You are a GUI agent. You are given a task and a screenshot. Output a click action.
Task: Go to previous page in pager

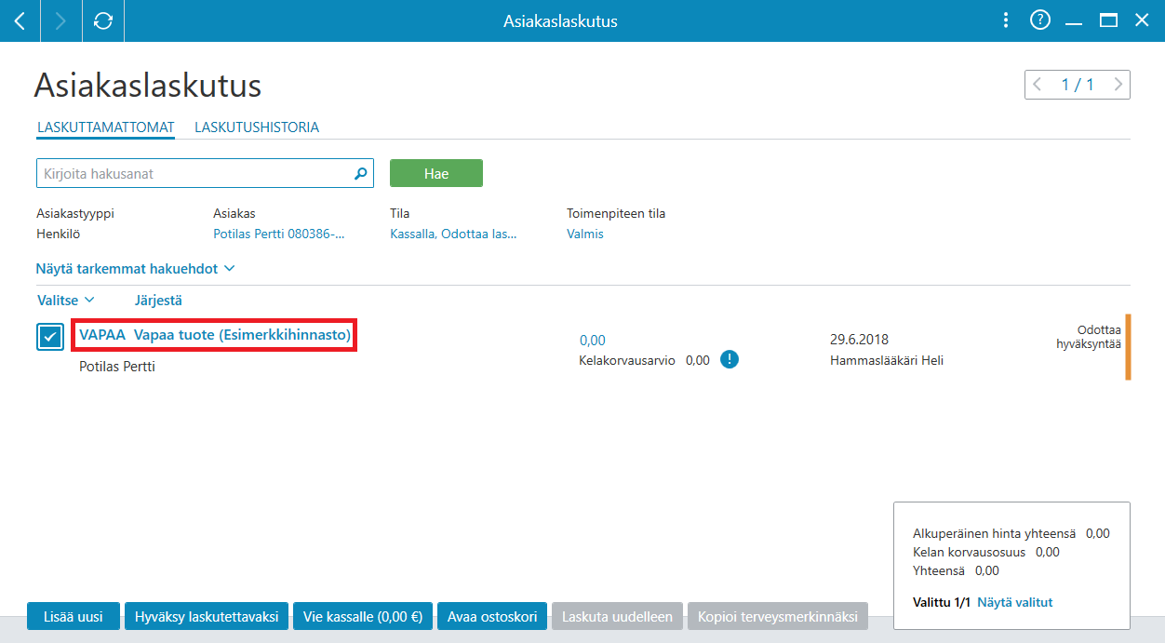[1038, 85]
